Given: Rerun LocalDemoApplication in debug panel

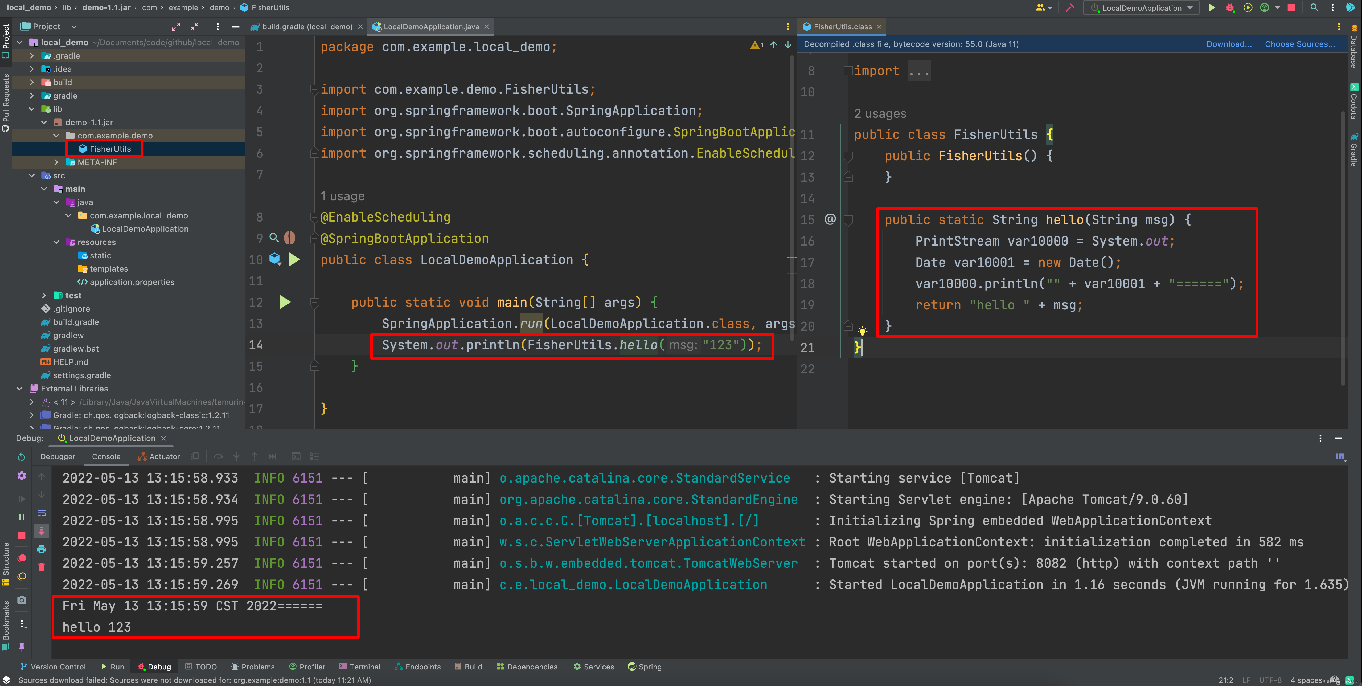Looking at the screenshot, I should (22, 457).
